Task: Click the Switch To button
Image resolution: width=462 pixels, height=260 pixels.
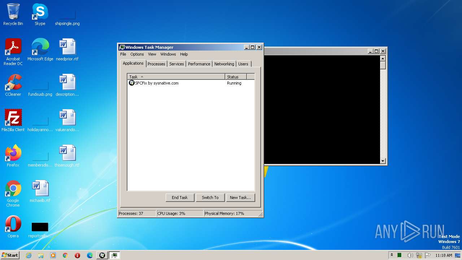Action: tap(210, 198)
